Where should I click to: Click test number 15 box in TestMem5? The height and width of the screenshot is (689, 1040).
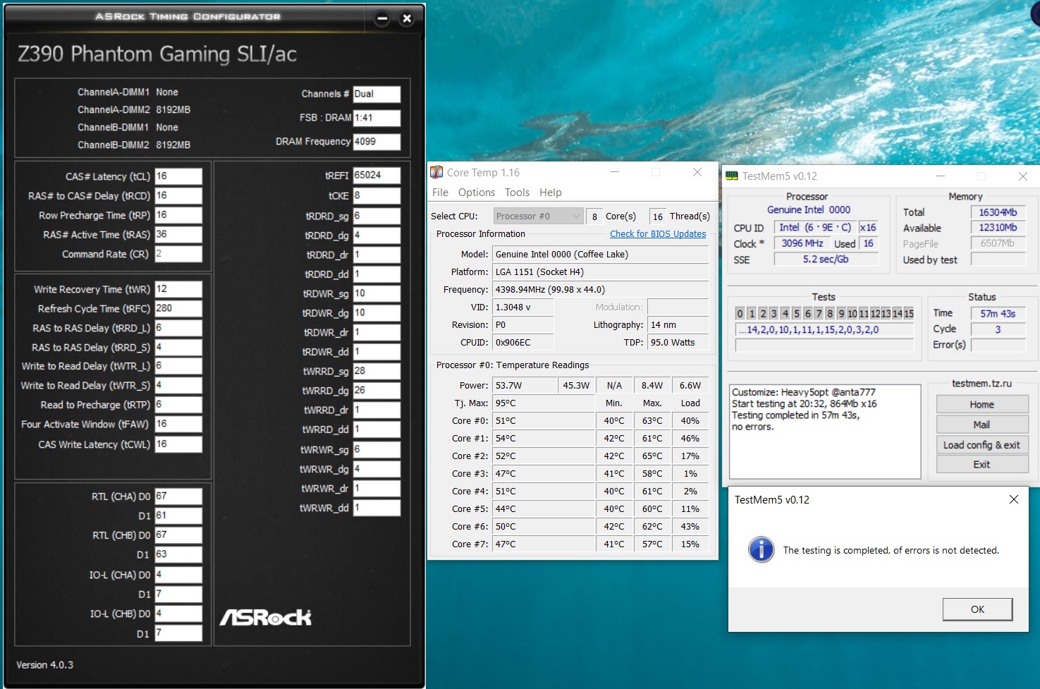point(909,313)
